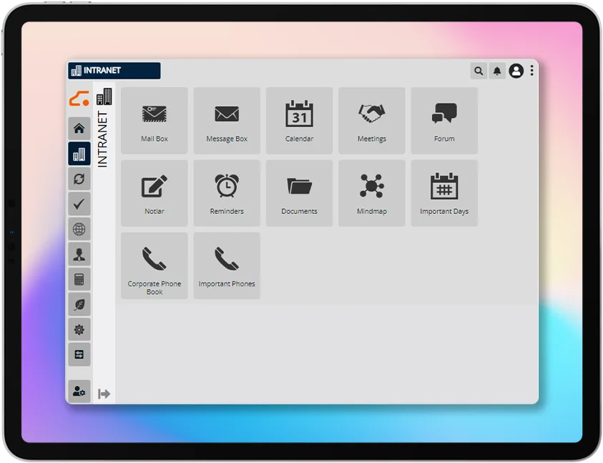This screenshot has width=603, height=463.
Task: Select the Home icon in the sidebar
Action: click(x=79, y=127)
